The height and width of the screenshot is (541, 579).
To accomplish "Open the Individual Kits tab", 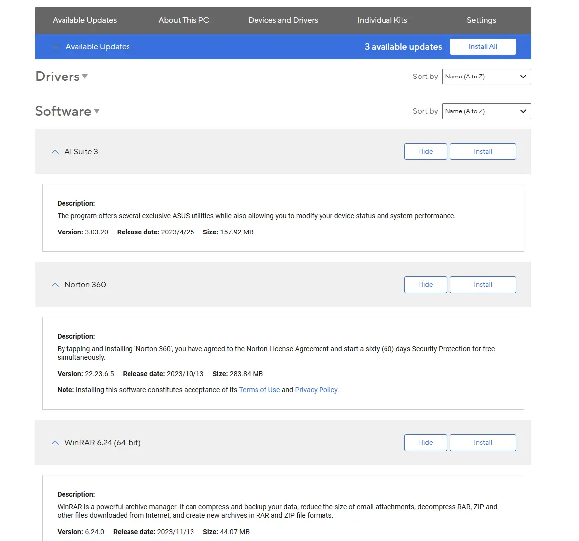I will (x=382, y=20).
